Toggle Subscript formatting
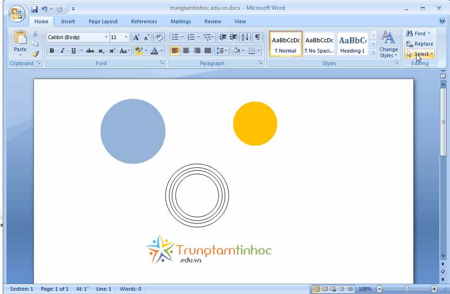 101,51
